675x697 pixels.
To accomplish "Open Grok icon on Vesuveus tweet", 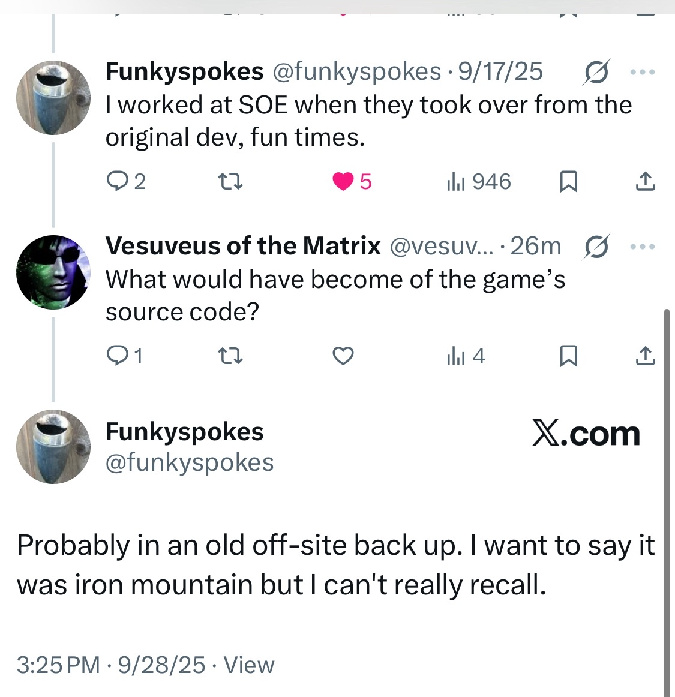I will tap(596, 247).
